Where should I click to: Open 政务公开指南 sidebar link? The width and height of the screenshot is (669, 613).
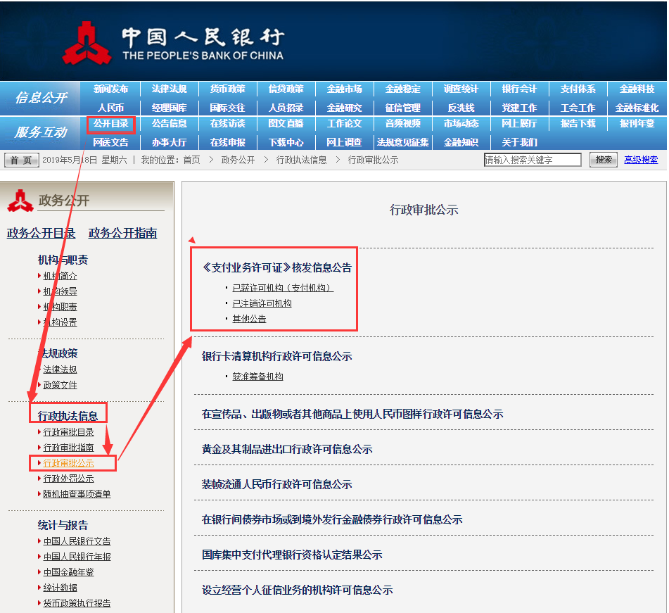pos(122,233)
